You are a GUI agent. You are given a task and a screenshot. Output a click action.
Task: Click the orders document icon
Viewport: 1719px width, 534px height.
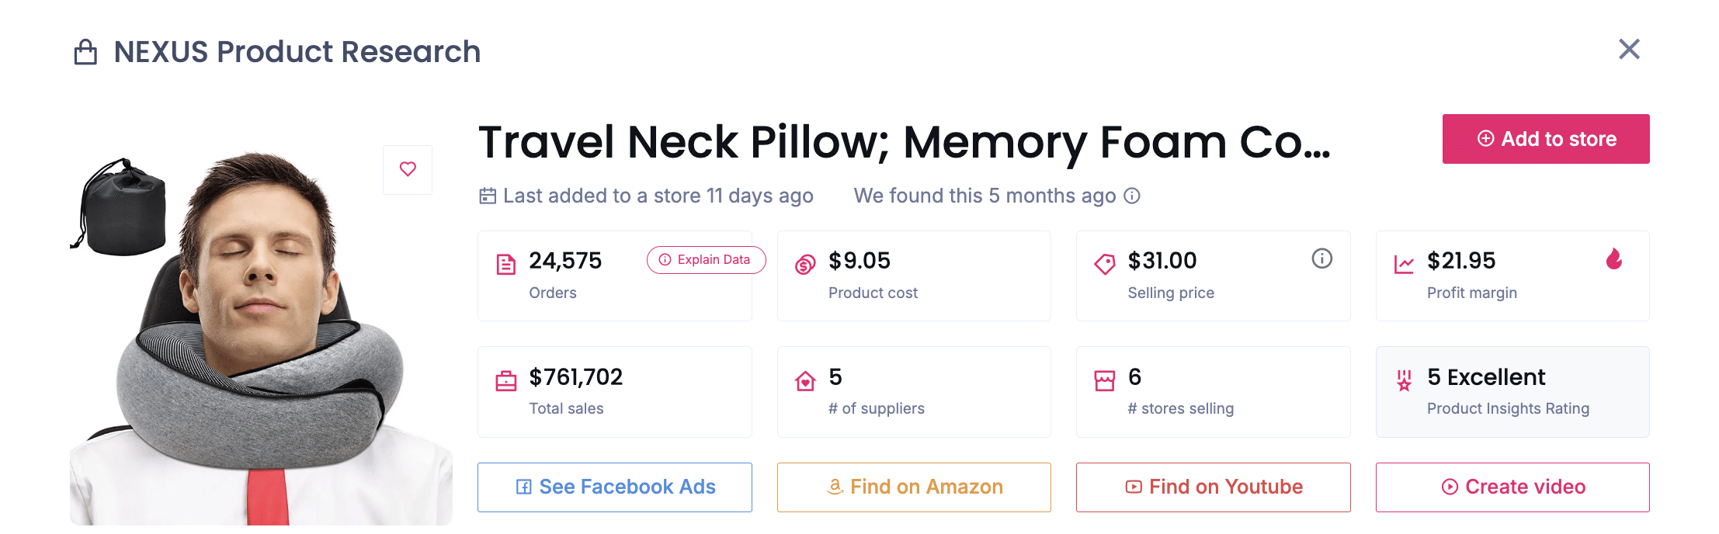click(505, 264)
